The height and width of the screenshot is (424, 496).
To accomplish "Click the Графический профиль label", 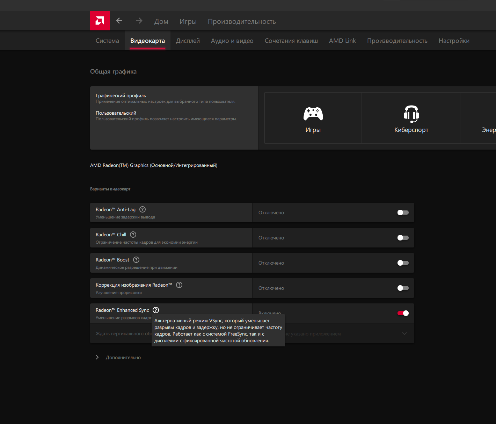I will [121, 95].
